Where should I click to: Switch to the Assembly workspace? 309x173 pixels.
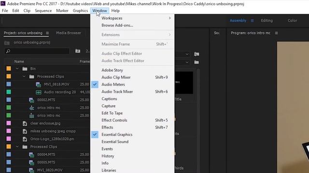pyautogui.click(x=238, y=21)
